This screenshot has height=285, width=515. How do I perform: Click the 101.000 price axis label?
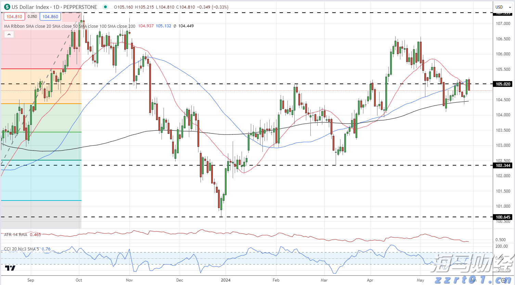coord(503,206)
